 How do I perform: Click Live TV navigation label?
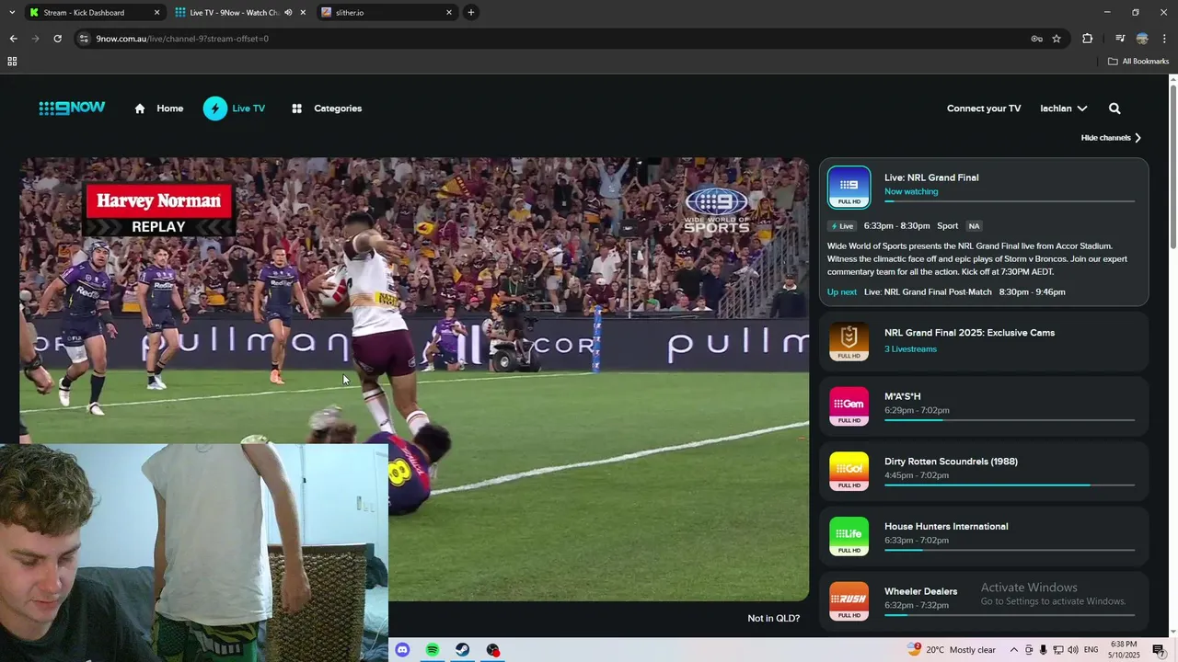[248, 108]
